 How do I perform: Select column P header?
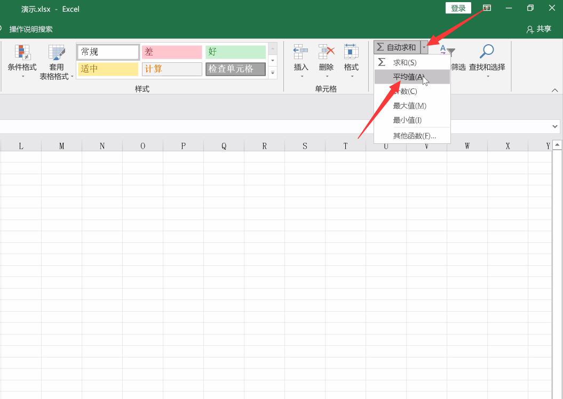[x=183, y=146]
